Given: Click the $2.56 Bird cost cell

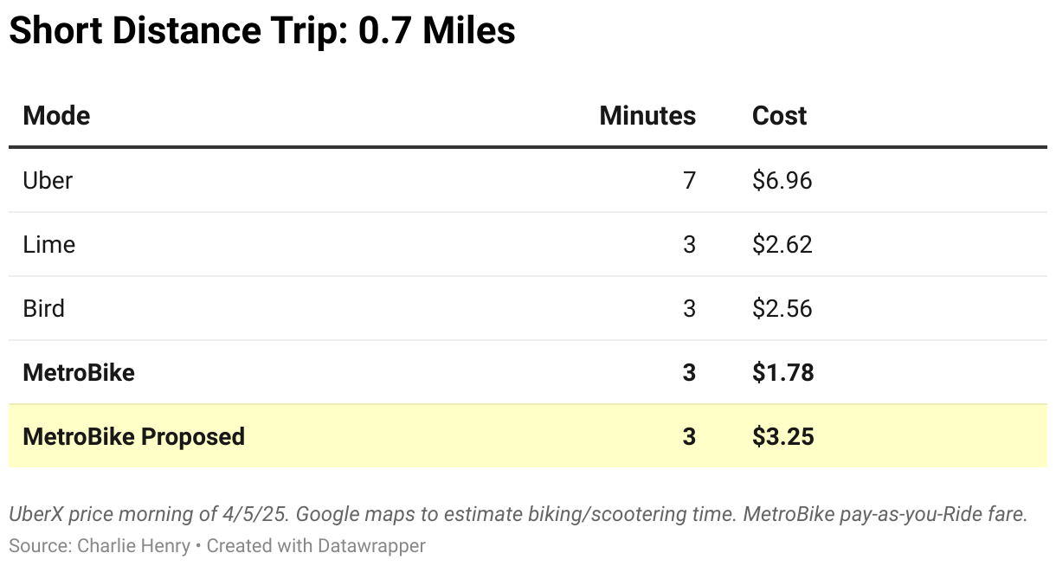Looking at the screenshot, I should tap(782, 309).
